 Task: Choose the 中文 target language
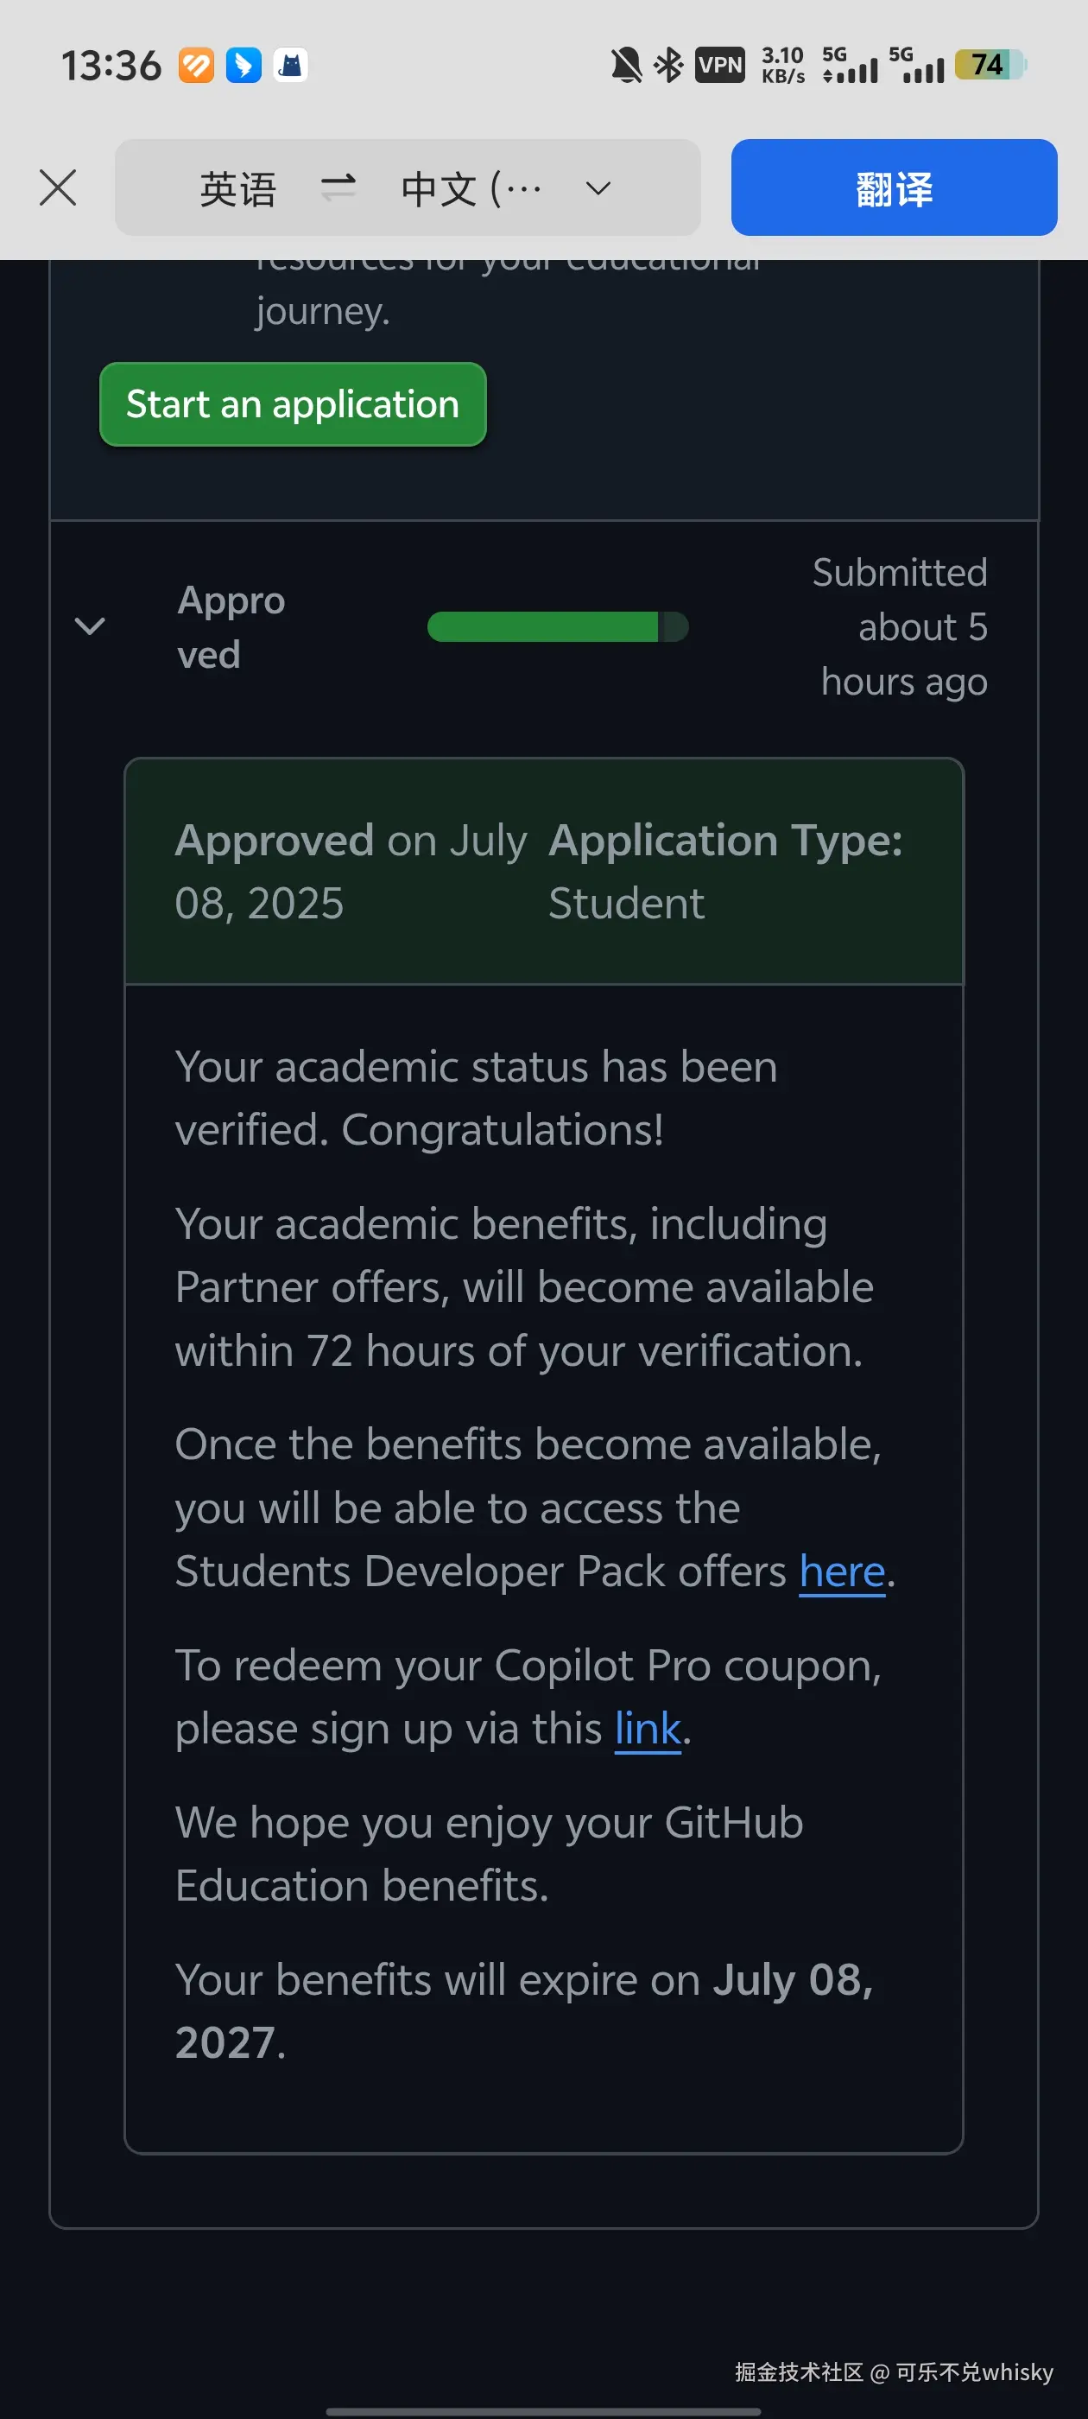470,188
